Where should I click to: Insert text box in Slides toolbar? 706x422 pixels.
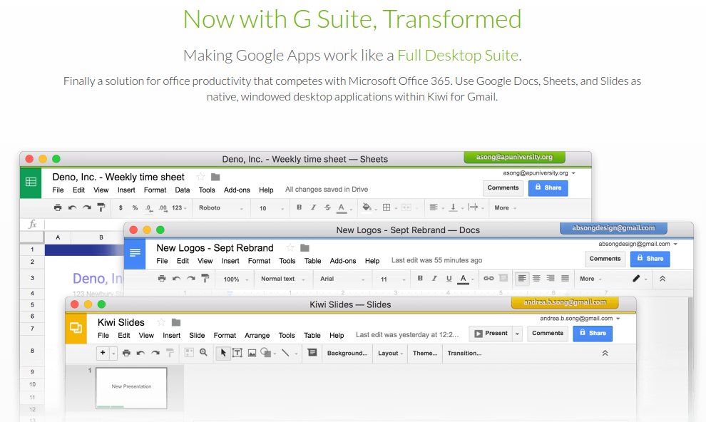[237, 353]
